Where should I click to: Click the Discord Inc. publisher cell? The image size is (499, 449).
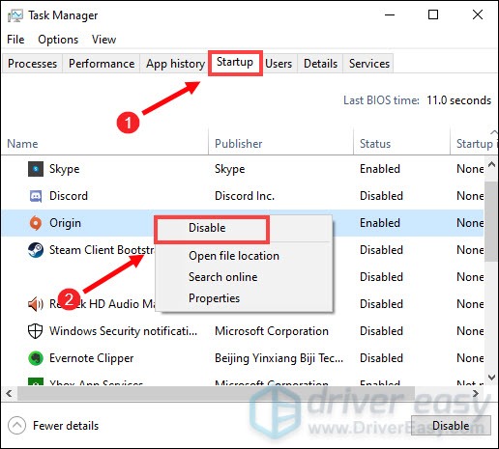(x=245, y=196)
